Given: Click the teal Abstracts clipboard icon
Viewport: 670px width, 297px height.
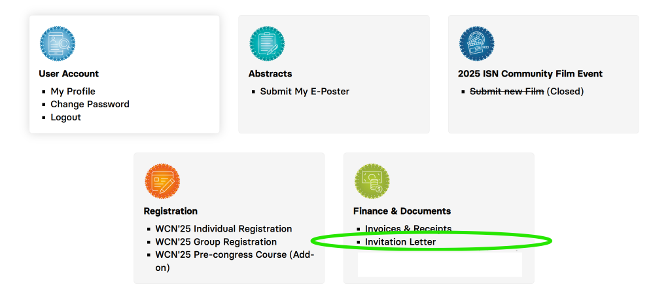Looking at the screenshot, I should click(267, 44).
